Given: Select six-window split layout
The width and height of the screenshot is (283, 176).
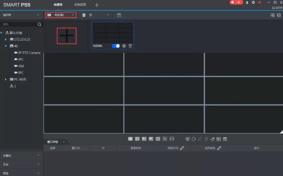Looking at the screenshot, I should point(144,139).
